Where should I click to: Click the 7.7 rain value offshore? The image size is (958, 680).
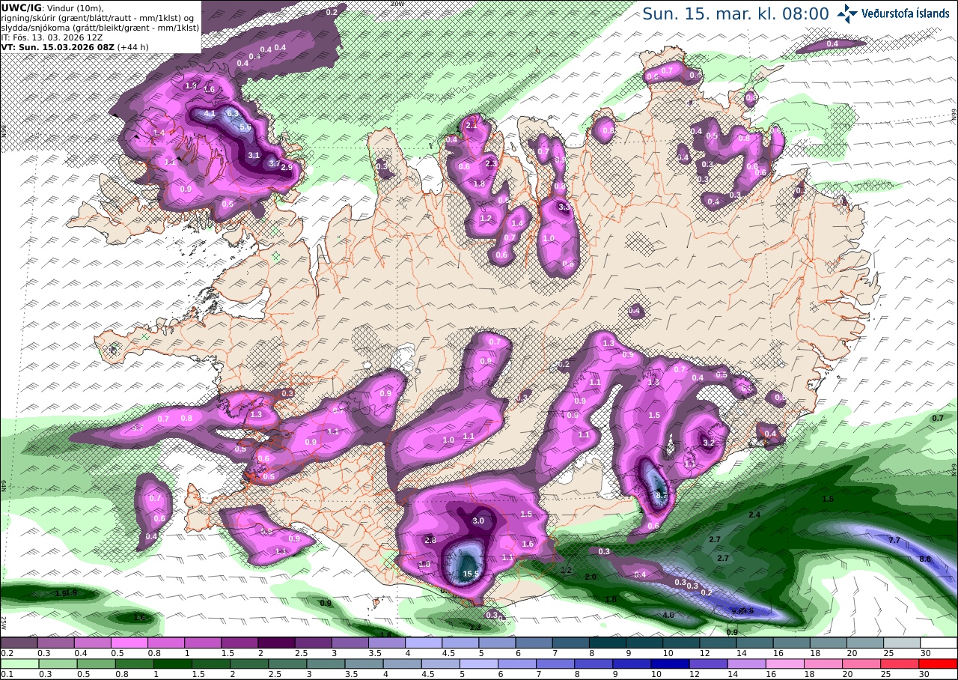894,540
